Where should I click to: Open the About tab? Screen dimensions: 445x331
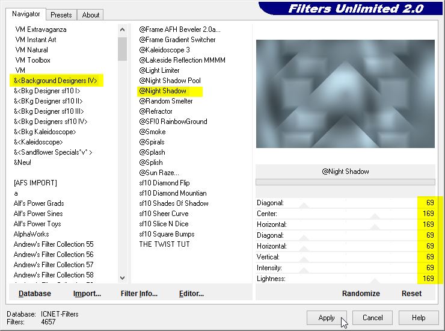pos(91,15)
